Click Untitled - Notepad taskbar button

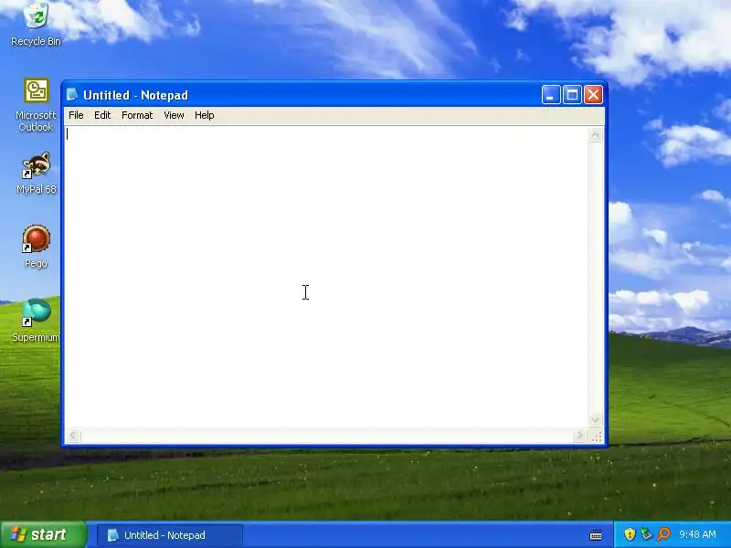[x=170, y=535]
